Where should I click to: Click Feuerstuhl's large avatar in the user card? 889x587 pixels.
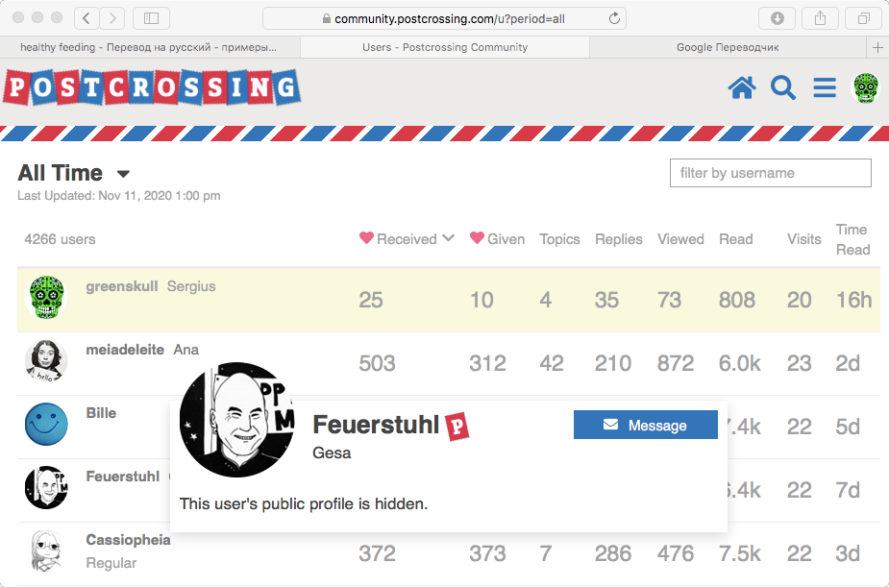[237, 420]
